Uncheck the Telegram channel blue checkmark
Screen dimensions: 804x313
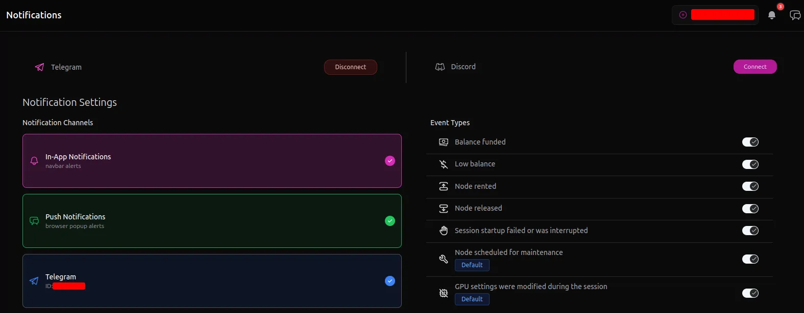[390, 281]
